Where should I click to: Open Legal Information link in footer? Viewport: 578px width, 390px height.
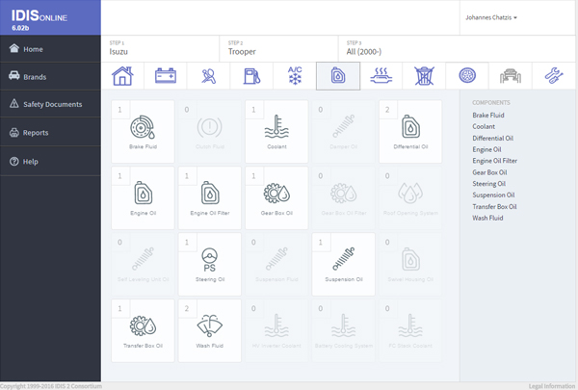coord(552,386)
